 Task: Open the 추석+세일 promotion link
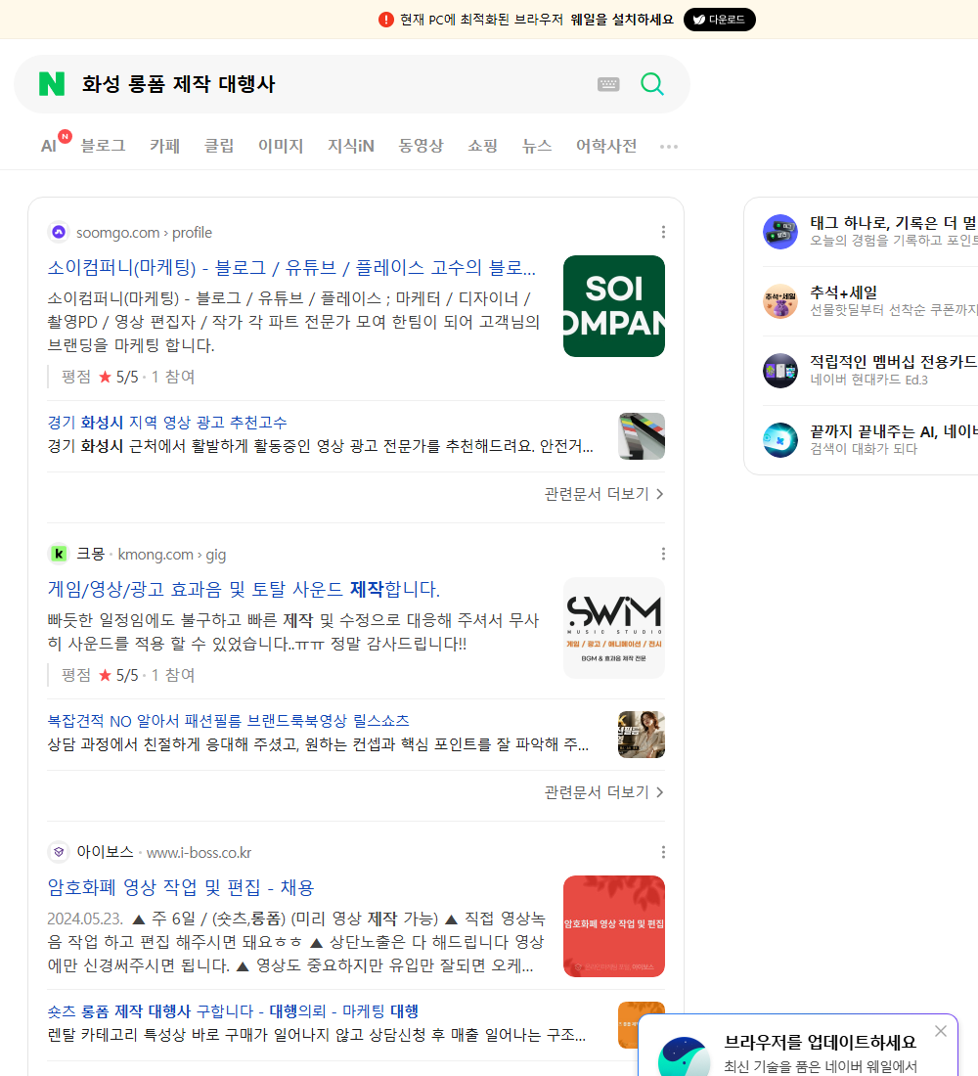843,292
